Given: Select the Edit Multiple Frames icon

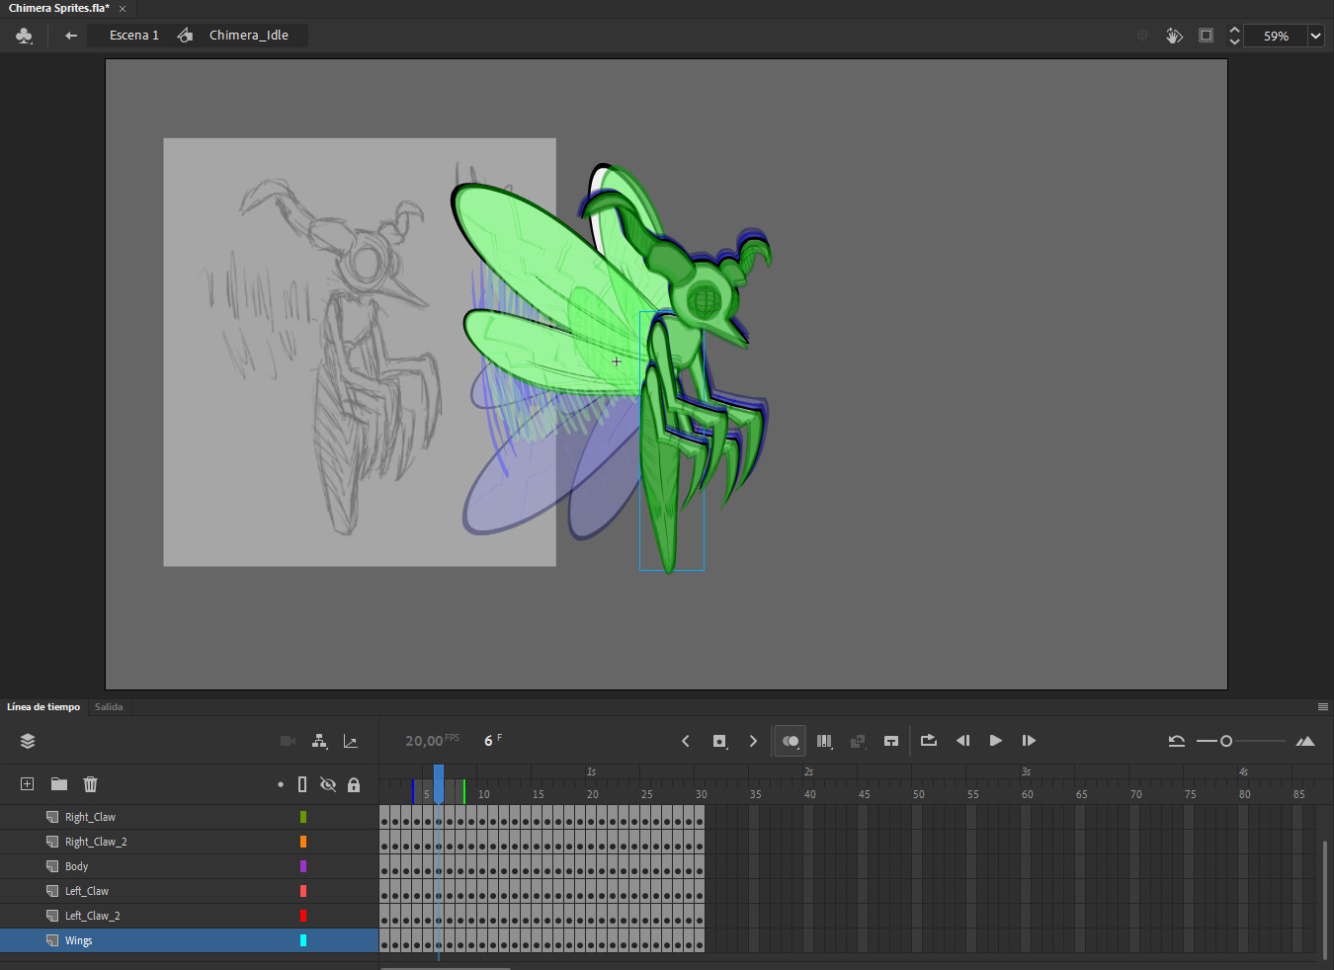Looking at the screenshot, I should point(825,741).
